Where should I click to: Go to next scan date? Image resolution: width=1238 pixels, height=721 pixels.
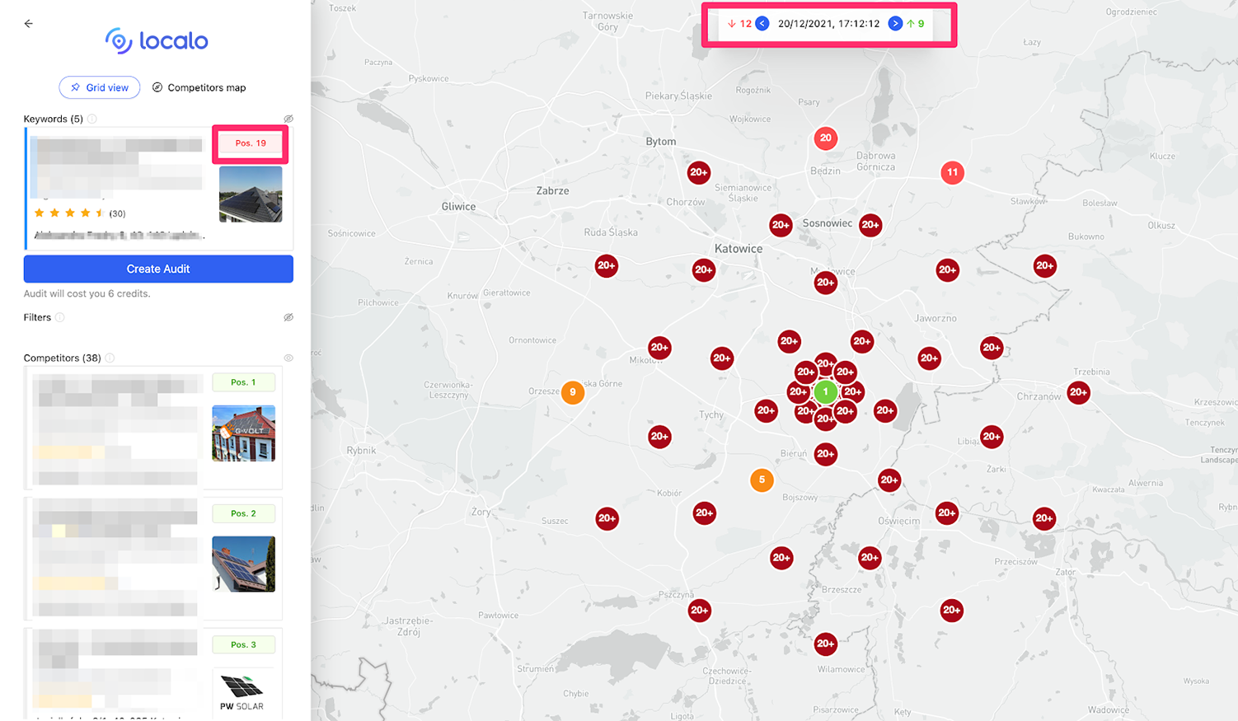point(895,24)
